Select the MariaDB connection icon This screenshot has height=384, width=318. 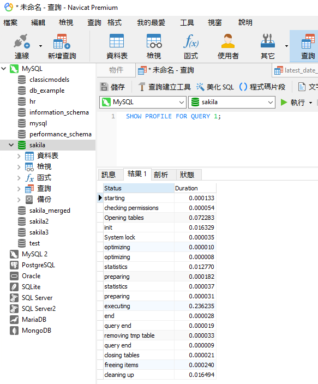click(x=14, y=320)
